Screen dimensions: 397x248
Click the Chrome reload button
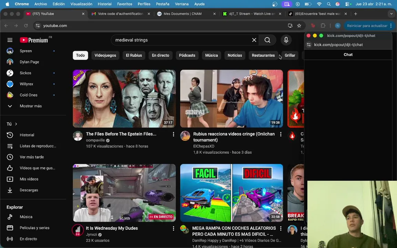coord(26,25)
